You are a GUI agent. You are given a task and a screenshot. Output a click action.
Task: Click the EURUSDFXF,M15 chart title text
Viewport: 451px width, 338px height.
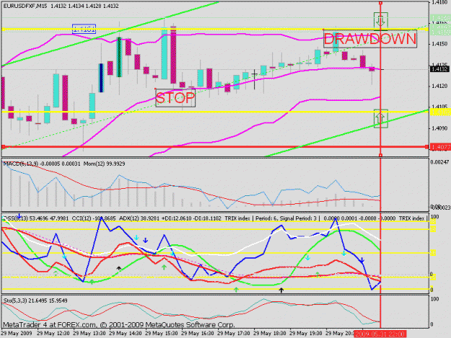[25, 6]
